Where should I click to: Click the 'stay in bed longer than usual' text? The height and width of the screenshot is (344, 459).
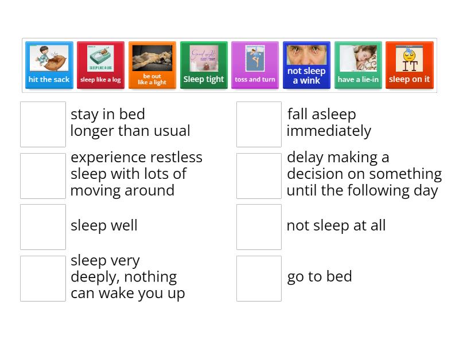tap(130, 122)
